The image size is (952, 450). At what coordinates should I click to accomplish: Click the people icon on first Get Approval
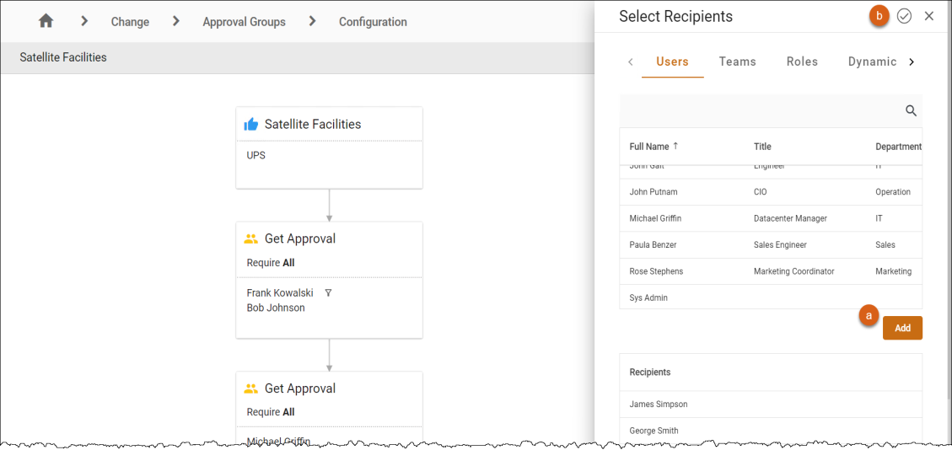point(251,239)
